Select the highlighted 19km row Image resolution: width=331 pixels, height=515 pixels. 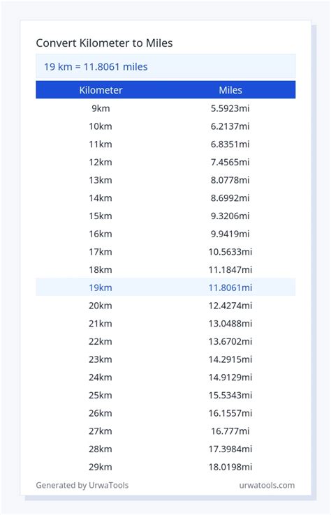click(x=165, y=288)
